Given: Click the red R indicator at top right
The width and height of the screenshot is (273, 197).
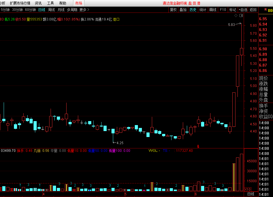Looking at the screenshot, I should coord(266,10).
